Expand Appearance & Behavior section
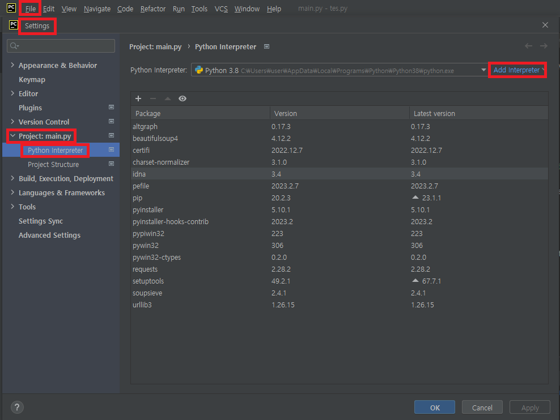 12,65
